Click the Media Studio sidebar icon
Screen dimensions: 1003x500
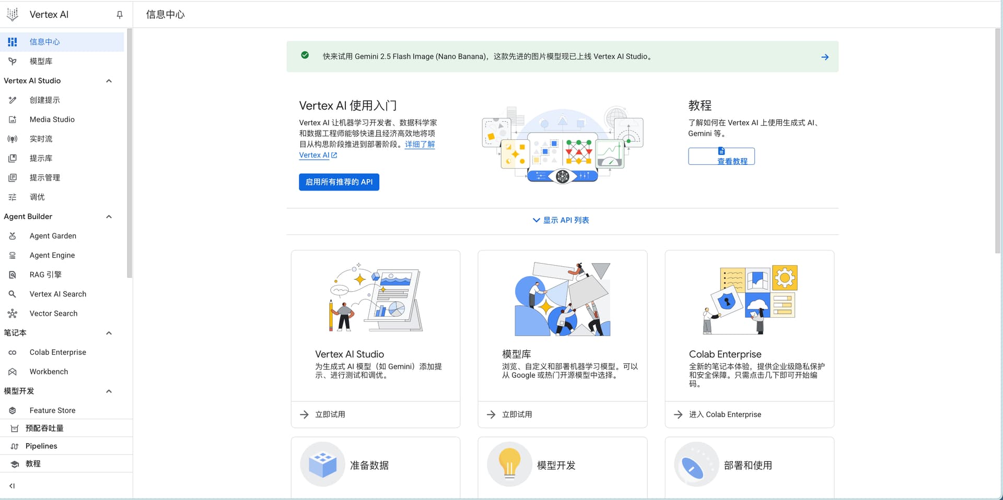[x=13, y=120]
